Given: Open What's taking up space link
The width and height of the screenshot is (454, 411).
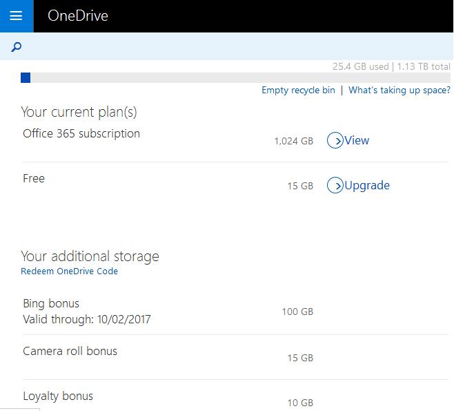Looking at the screenshot, I should pos(399,90).
